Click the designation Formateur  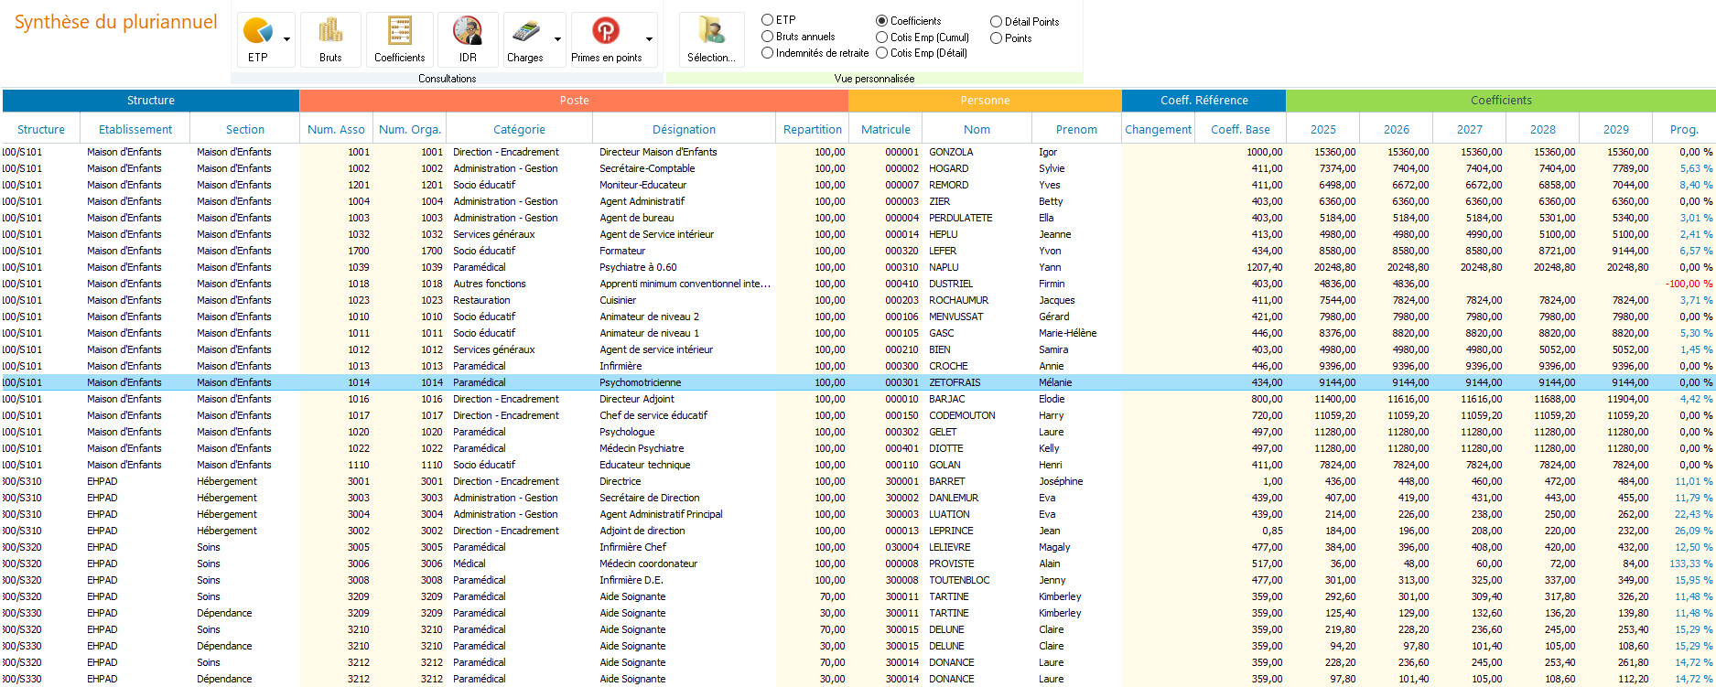[x=622, y=251]
